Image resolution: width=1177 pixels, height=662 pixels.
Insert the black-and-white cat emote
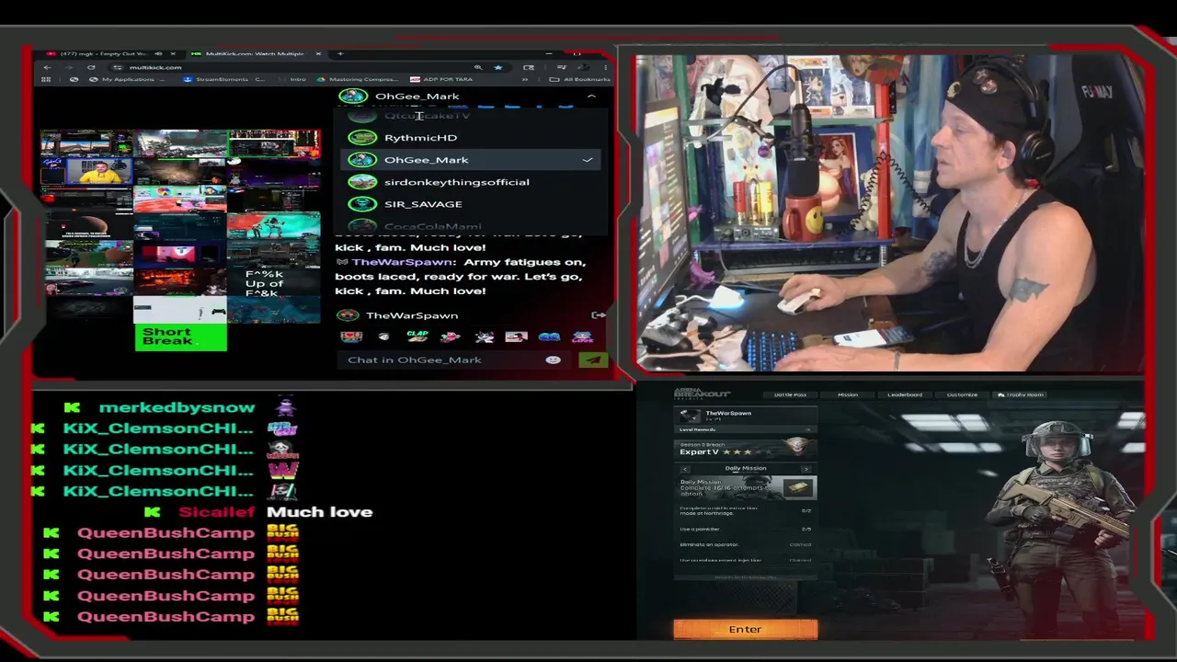coord(484,337)
